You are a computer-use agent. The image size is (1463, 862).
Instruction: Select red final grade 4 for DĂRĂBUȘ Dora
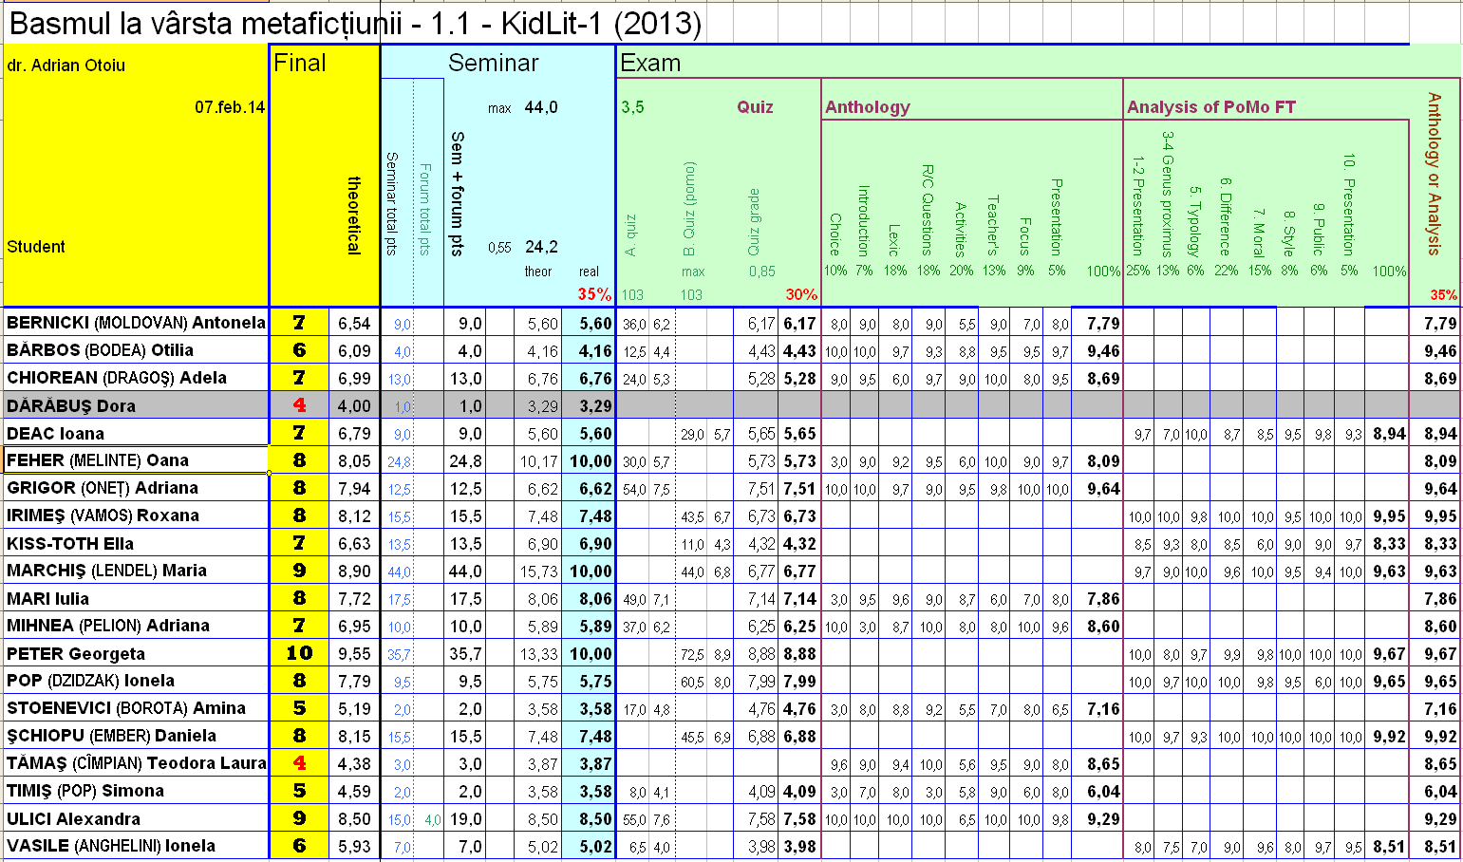299,405
